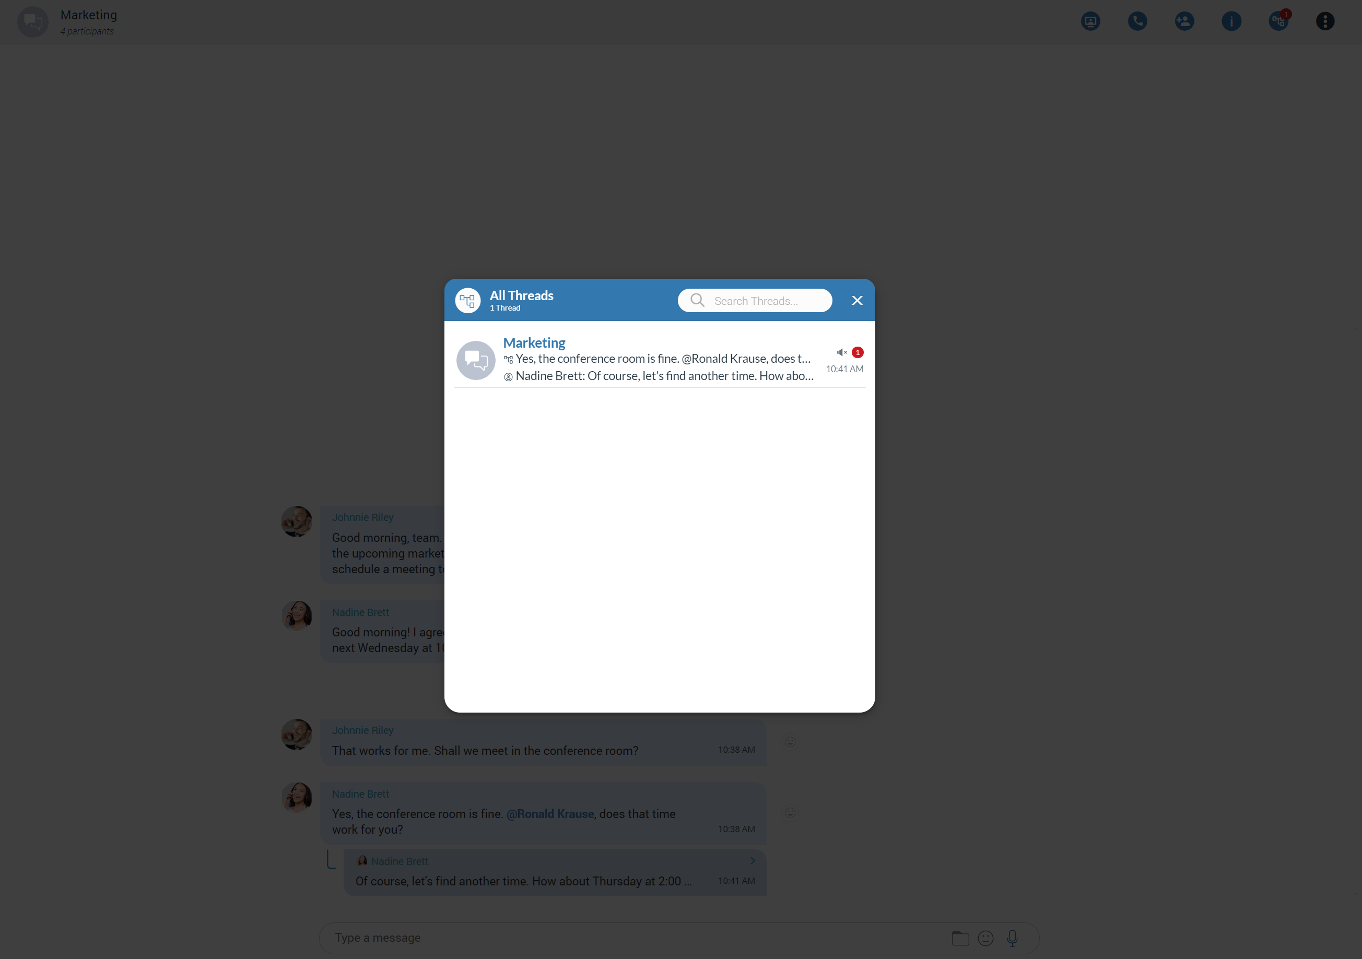Click the Marketing conversation avatar in header

click(32, 22)
